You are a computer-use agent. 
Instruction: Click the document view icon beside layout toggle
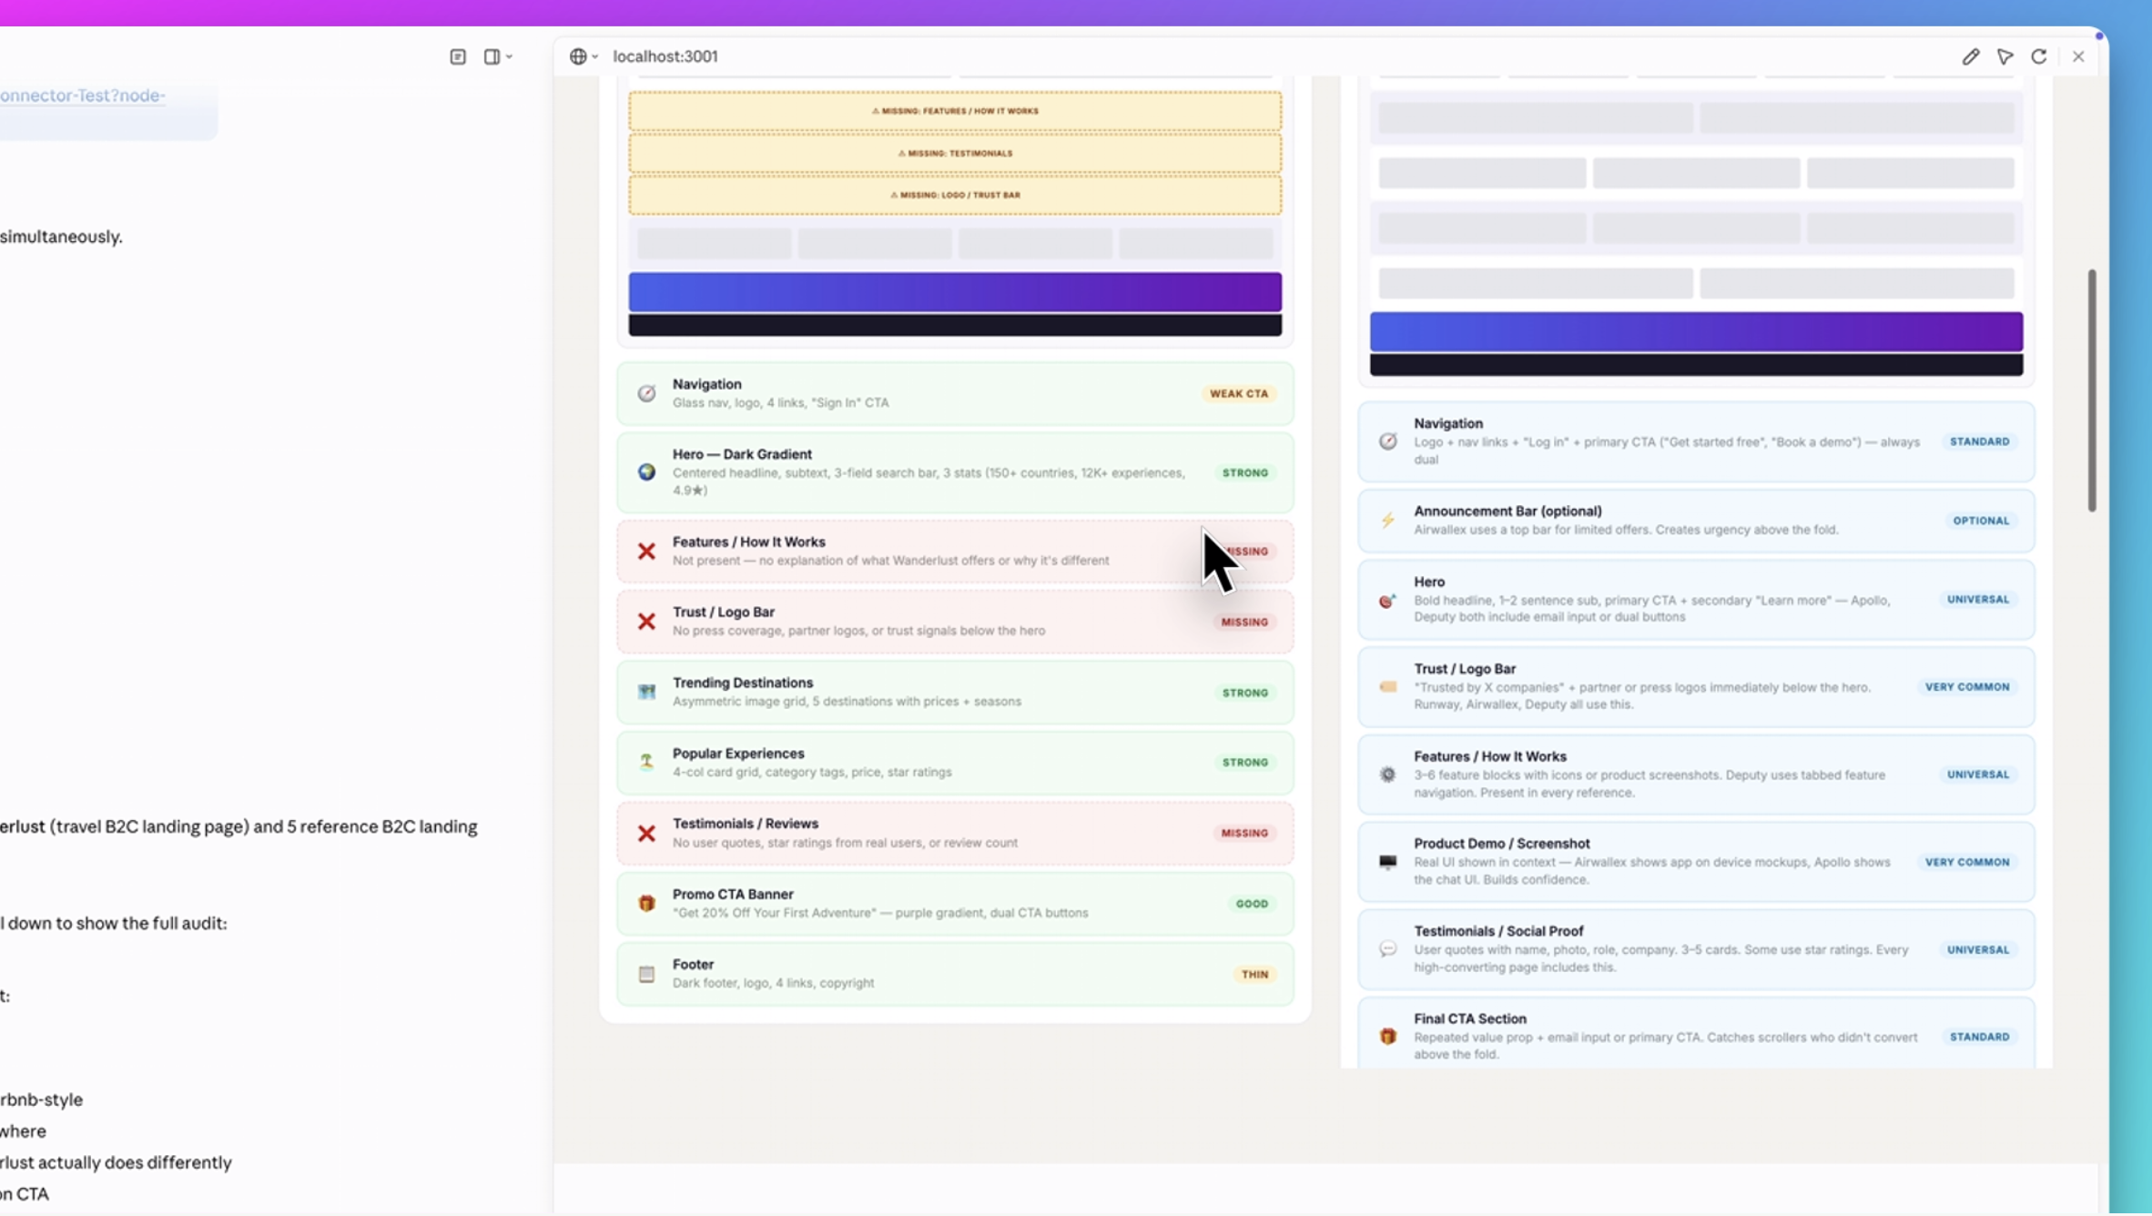(x=458, y=56)
